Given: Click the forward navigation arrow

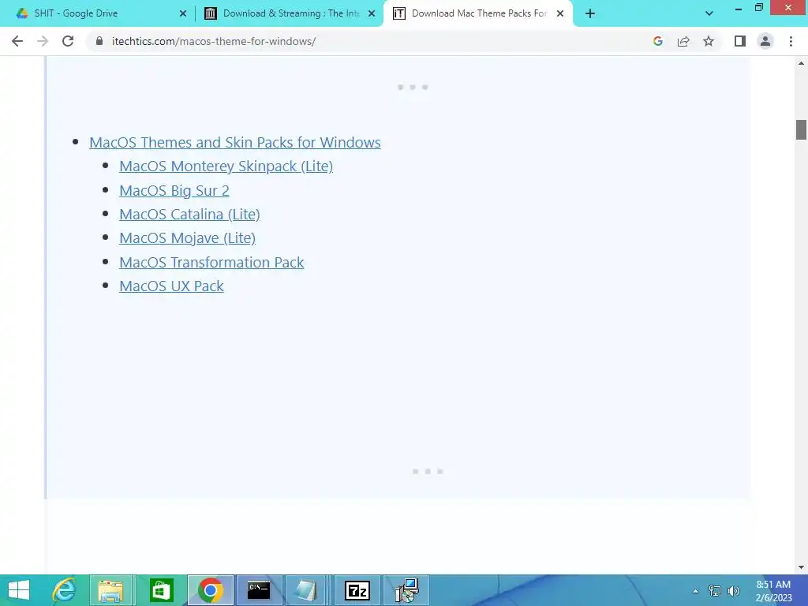Looking at the screenshot, I should click(43, 41).
